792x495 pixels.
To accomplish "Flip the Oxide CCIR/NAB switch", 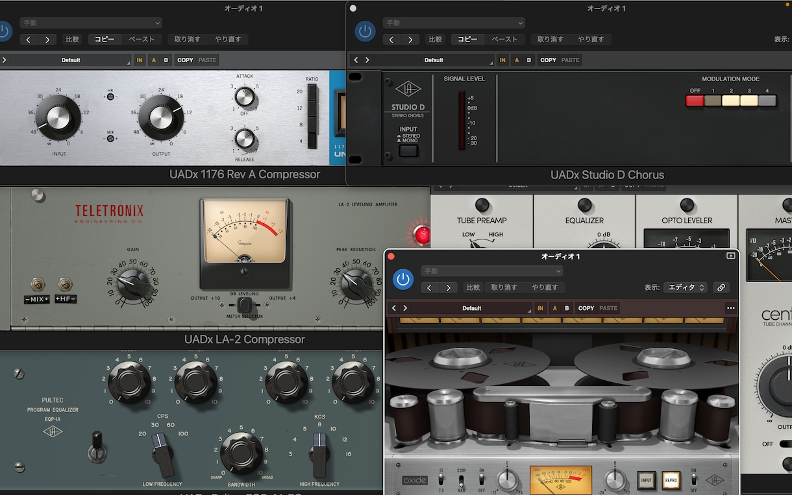I will [462, 482].
